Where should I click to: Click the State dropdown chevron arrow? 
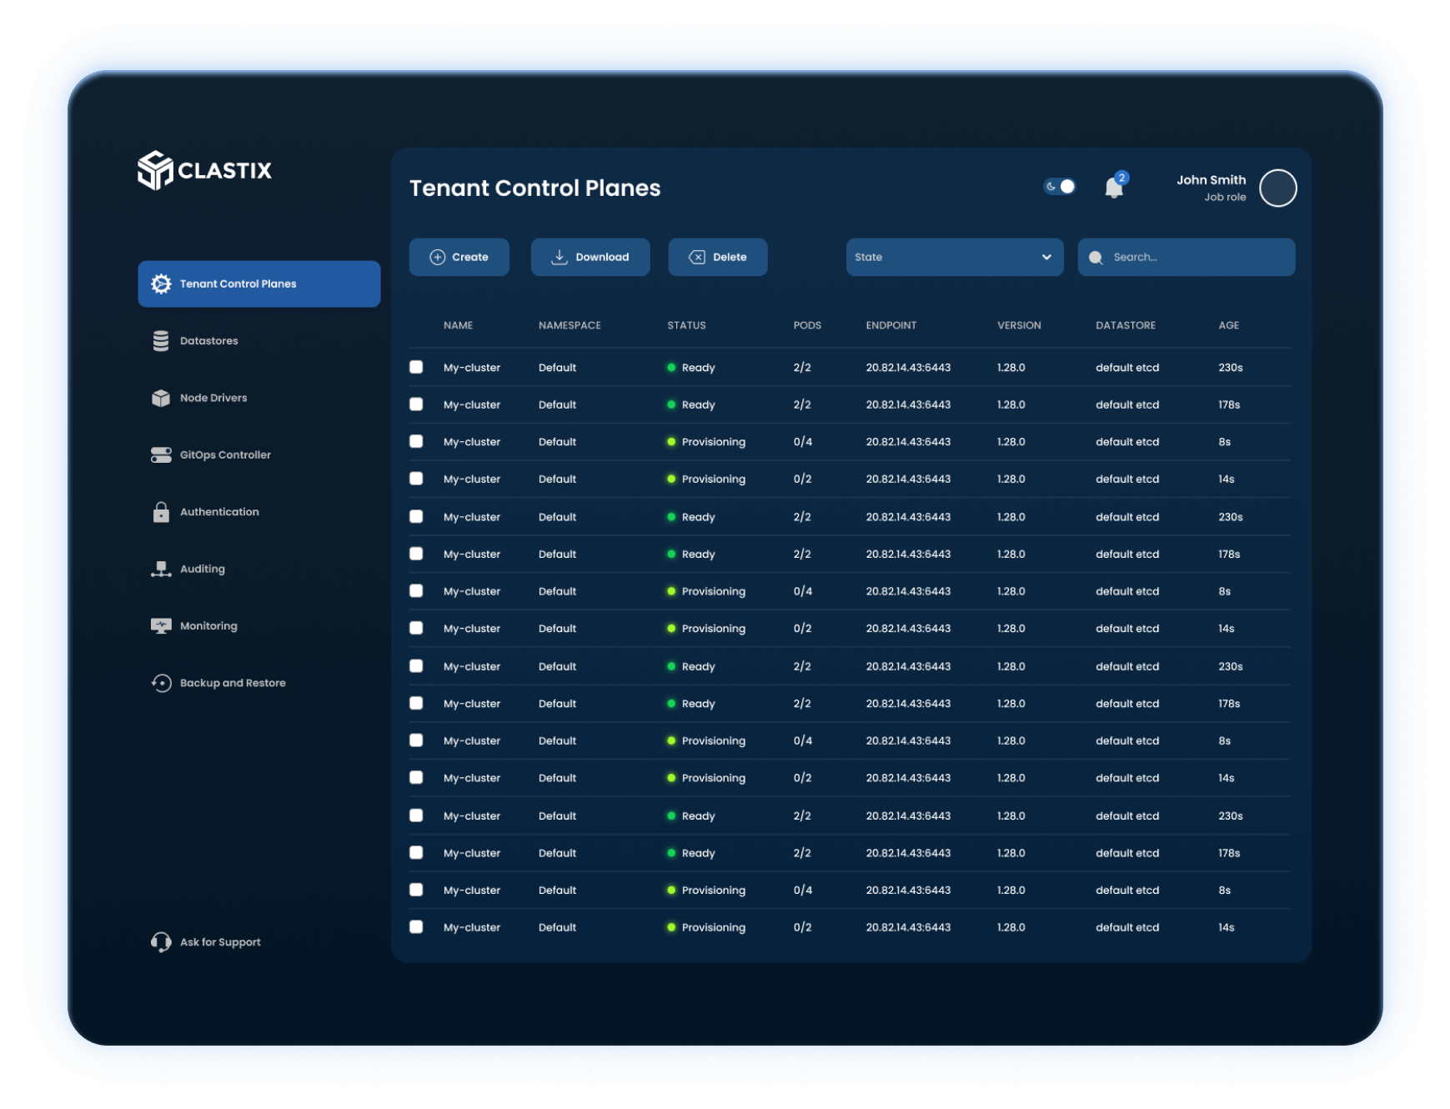click(1046, 257)
